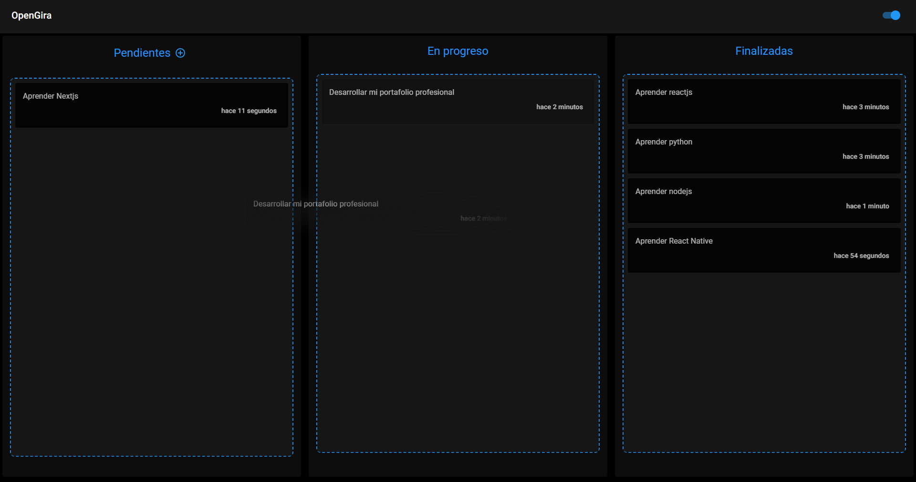Select the Aprender Nextjs card
The height and width of the screenshot is (482, 916).
pyautogui.click(x=152, y=105)
